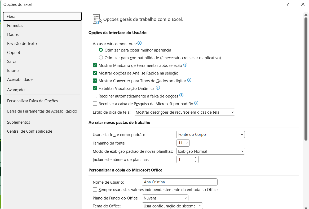Open the Plano de Fundo do Office dropdown
The height and width of the screenshot is (209, 309).
tap(165, 198)
